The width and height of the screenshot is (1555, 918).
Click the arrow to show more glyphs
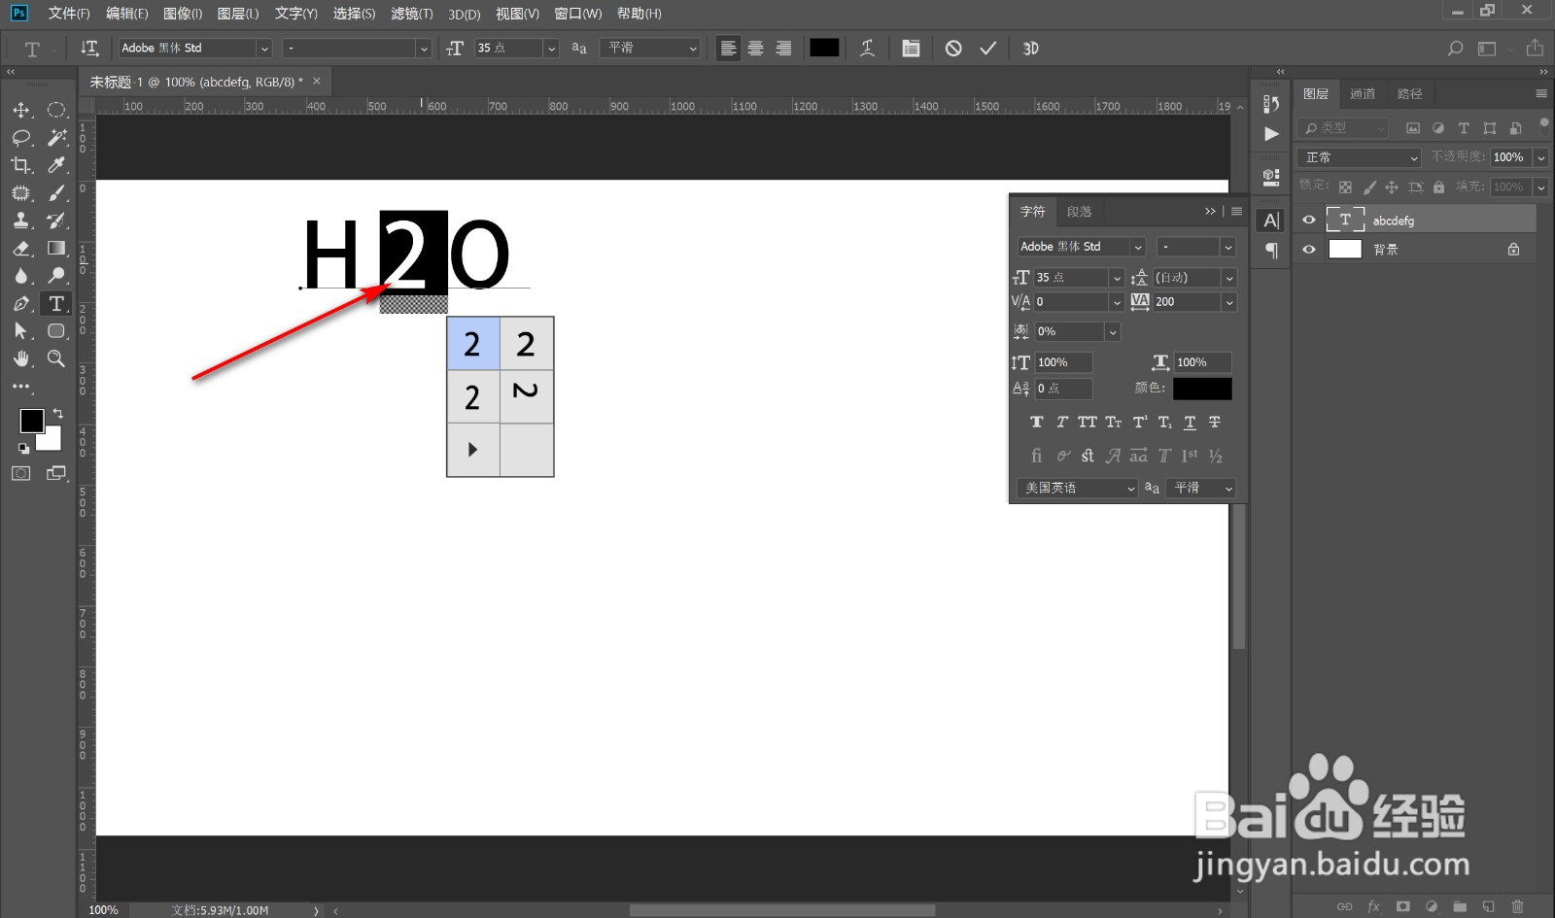pyautogui.click(x=472, y=450)
